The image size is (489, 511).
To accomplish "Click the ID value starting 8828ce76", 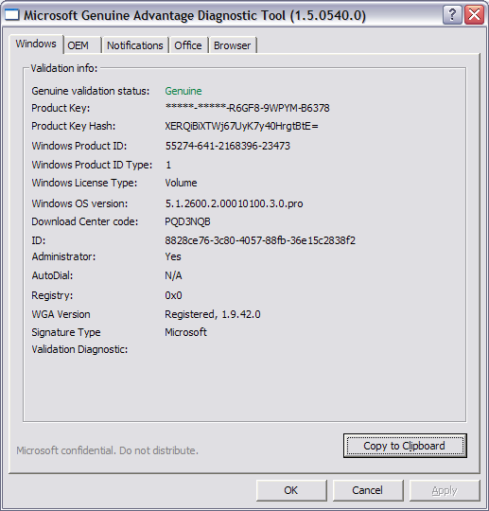I will tap(260, 240).
